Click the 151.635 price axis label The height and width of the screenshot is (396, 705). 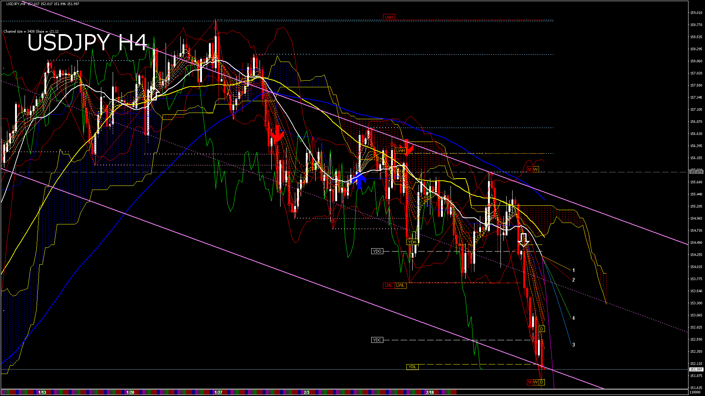(696, 388)
